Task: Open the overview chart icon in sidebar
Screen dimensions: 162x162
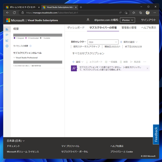Action: 7,29
